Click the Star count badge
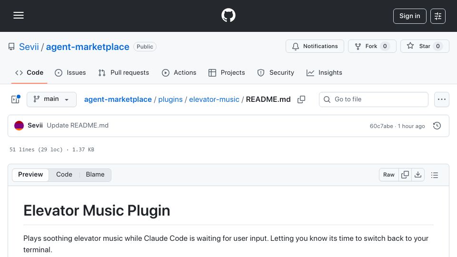 tap(438, 46)
